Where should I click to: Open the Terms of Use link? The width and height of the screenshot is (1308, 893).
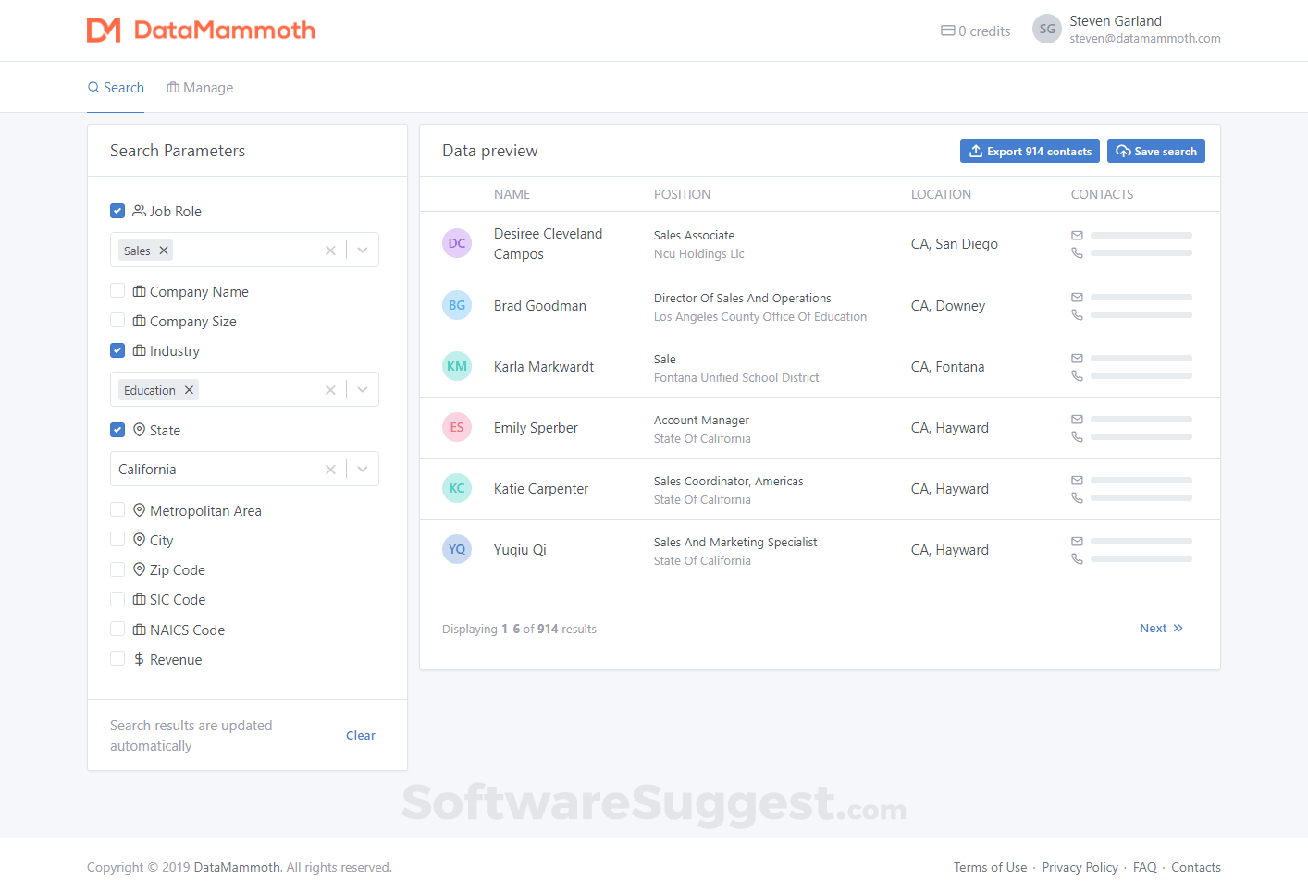990,867
